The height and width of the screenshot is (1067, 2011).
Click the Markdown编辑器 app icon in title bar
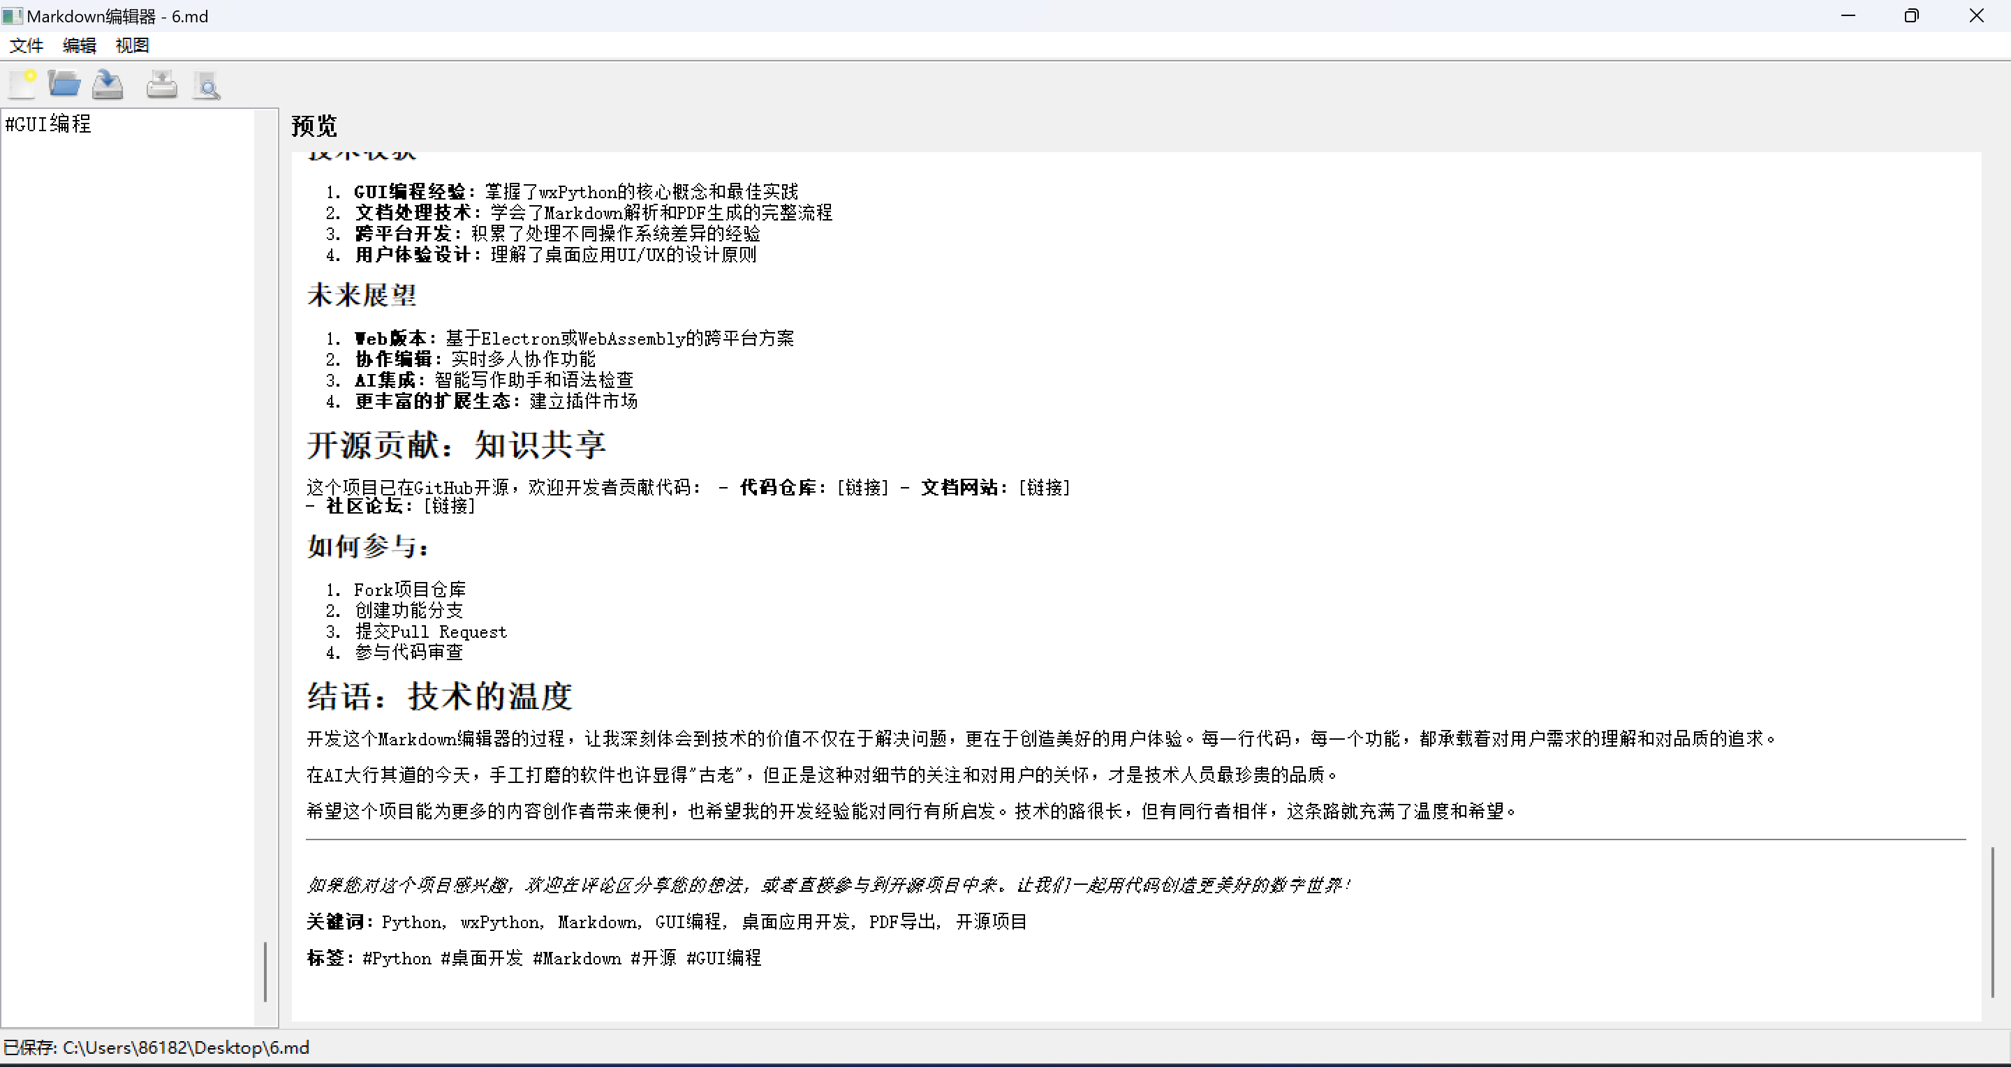coord(13,15)
